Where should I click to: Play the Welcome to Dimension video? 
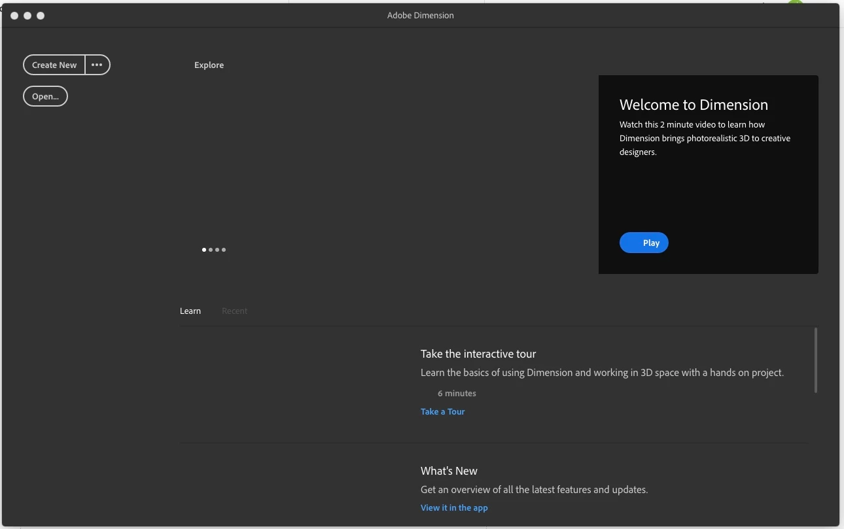tap(644, 243)
